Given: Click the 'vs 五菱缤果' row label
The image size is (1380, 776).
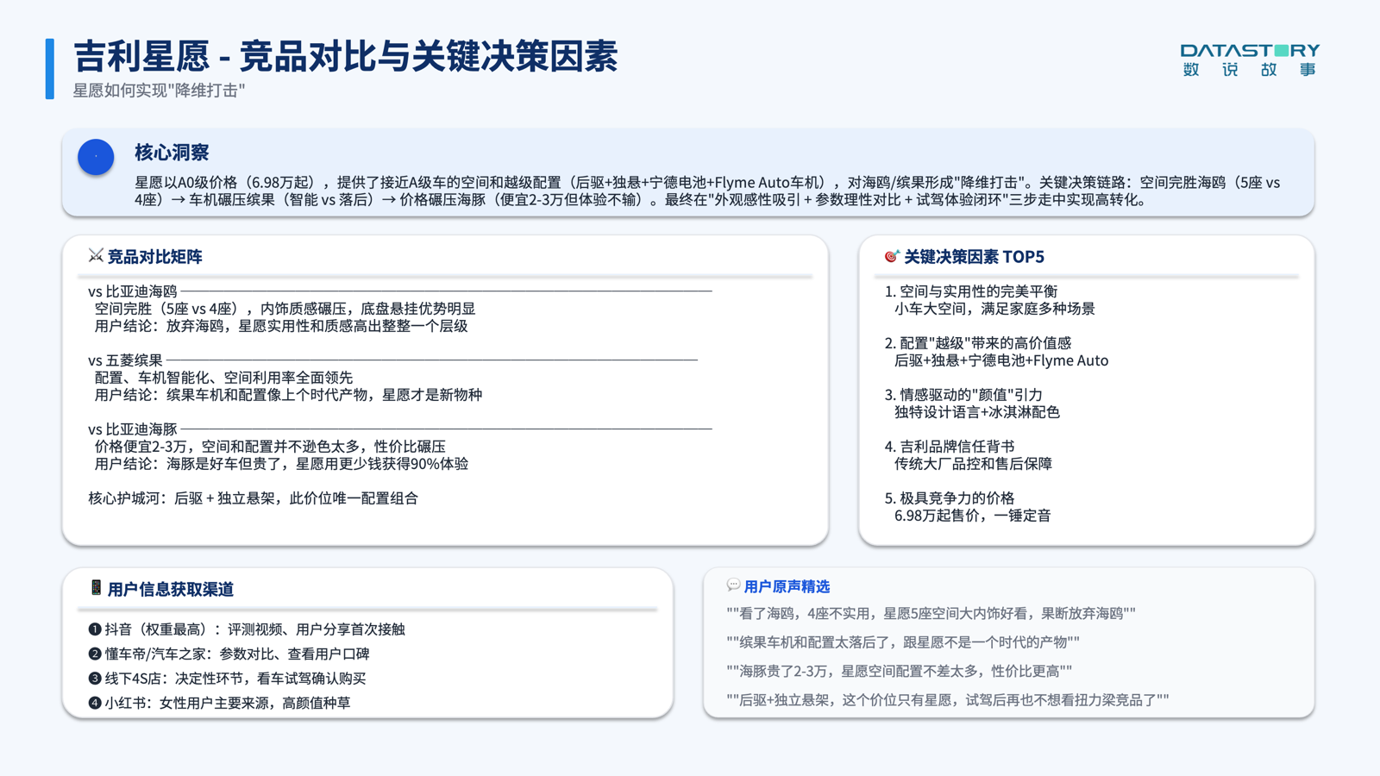Looking at the screenshot, I should (x=125, y=360).
